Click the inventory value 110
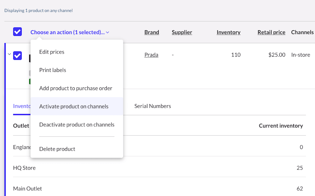This screenshot has width=315, height=196. pyautogui.click(x=236, y=55)
